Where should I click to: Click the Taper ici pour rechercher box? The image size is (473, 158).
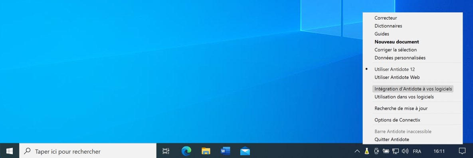click(88, 151)
